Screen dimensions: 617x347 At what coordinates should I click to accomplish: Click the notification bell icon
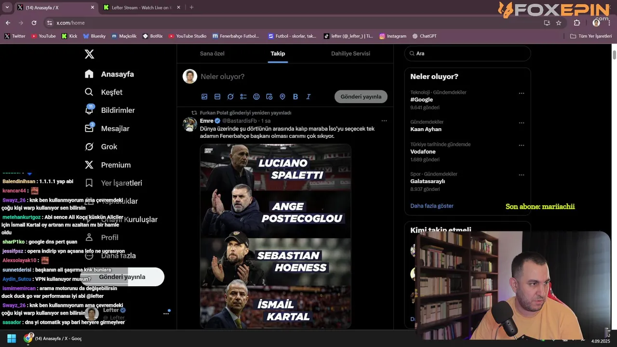(89, 110)
